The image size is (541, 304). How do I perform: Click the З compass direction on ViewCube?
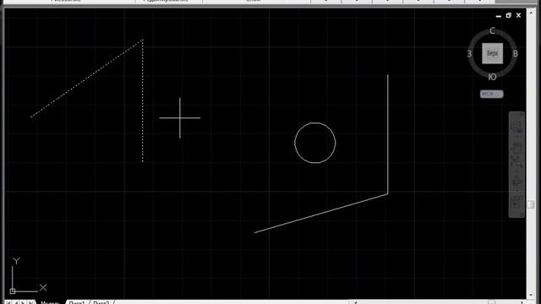coord(470,54)
